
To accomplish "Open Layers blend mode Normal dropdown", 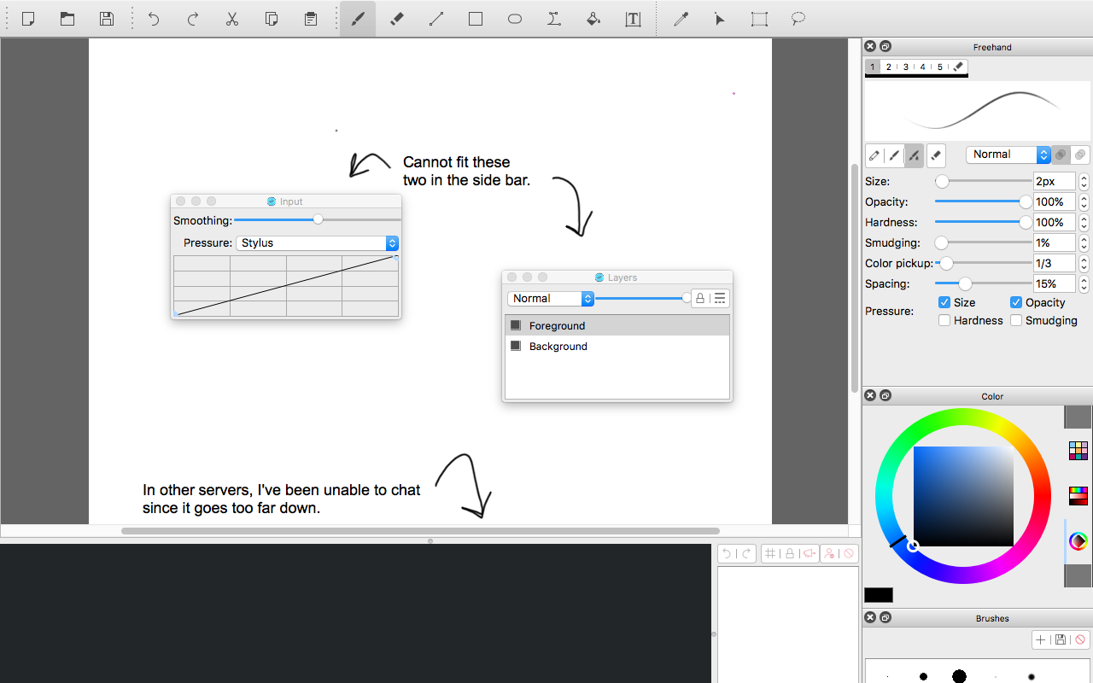I will 551,299.
